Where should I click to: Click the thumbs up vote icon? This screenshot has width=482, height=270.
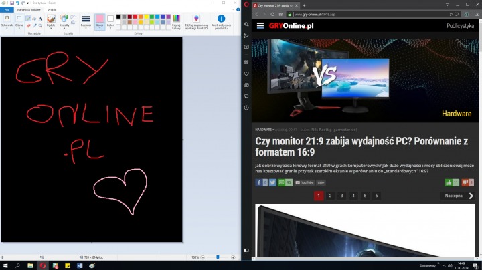[449, 182]
